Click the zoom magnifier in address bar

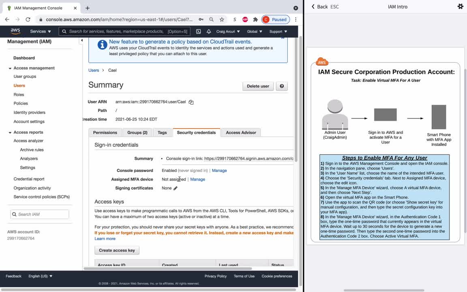click(211, 19)
